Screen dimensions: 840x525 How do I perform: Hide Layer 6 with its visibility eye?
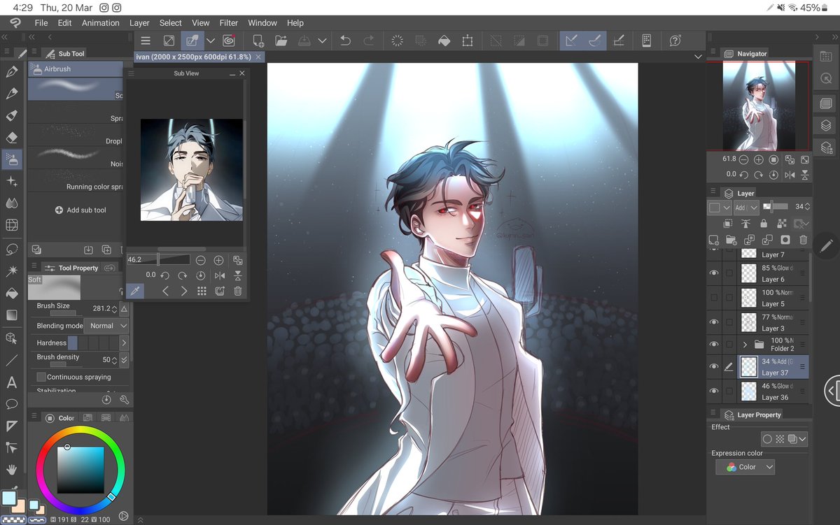click(x=715, y=273)
